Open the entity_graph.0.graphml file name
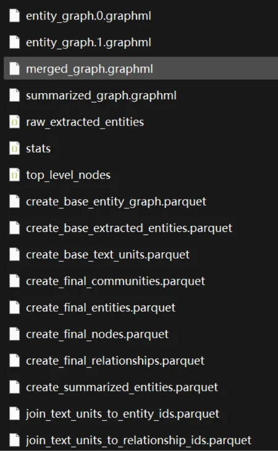278x451 pixels. click(89, 16)
